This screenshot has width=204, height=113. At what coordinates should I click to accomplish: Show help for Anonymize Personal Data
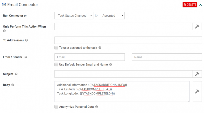[96, 107]
